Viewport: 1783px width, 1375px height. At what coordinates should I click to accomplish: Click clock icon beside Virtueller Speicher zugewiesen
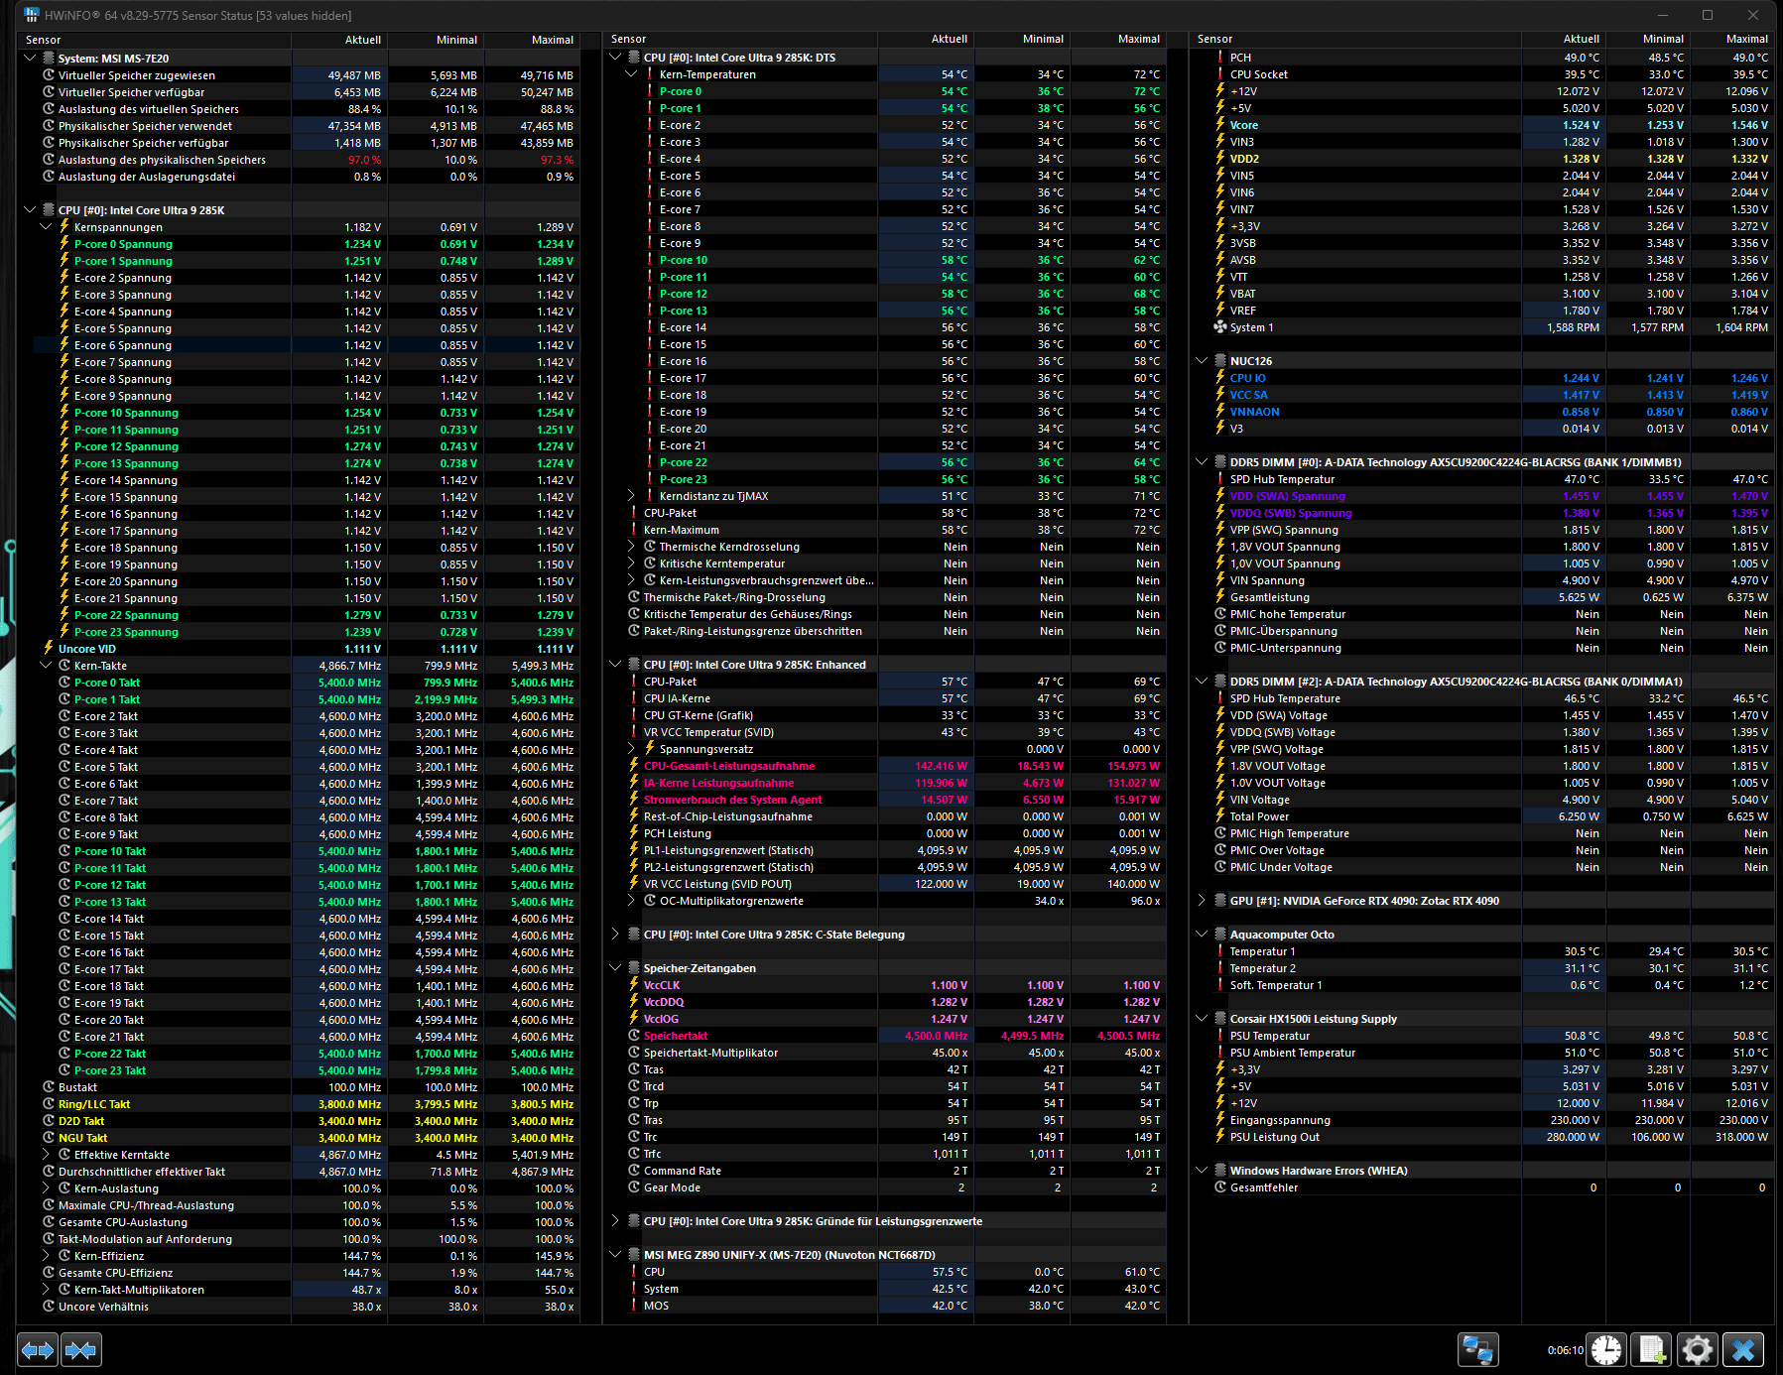pyautogui.click(x=48, y=75)
